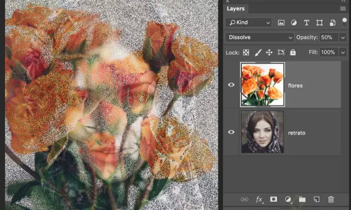The height and width of the screenshot is (210, 351).
Task: Expand the Fill slider arrow
Action: click(343, 52)
